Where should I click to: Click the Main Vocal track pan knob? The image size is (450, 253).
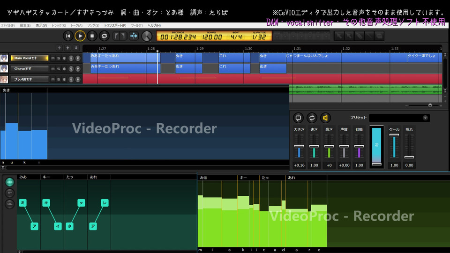[x=78, y=58]
